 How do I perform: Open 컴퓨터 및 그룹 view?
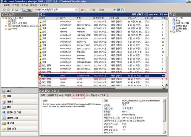pos(19,113)
